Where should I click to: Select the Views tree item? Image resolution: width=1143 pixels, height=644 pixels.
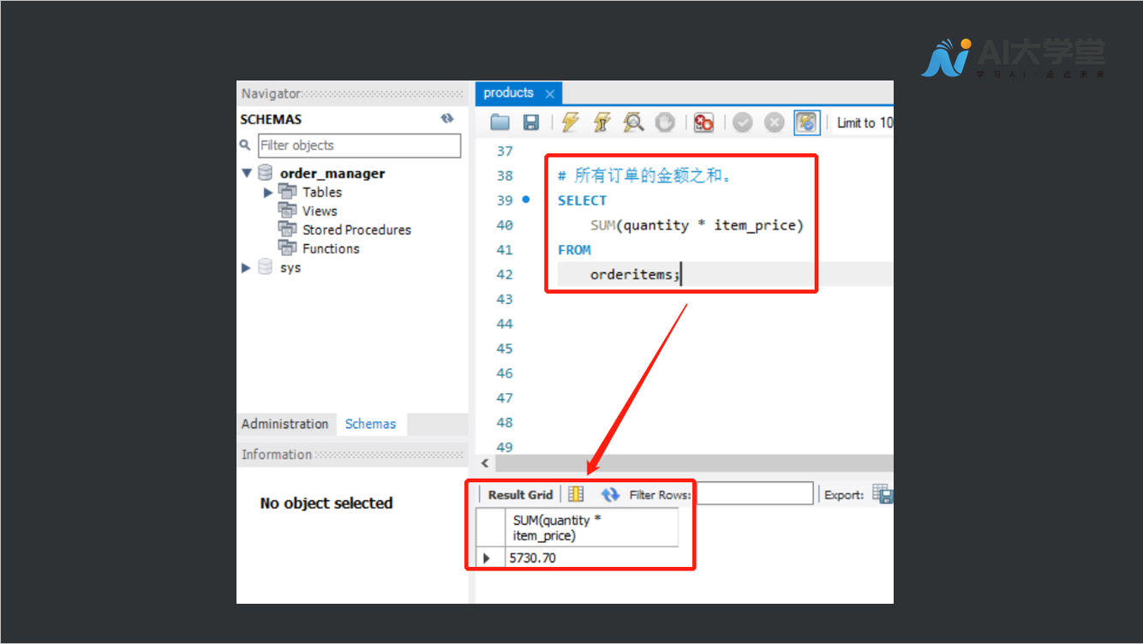pyautogui.click(x=320, y=211)
